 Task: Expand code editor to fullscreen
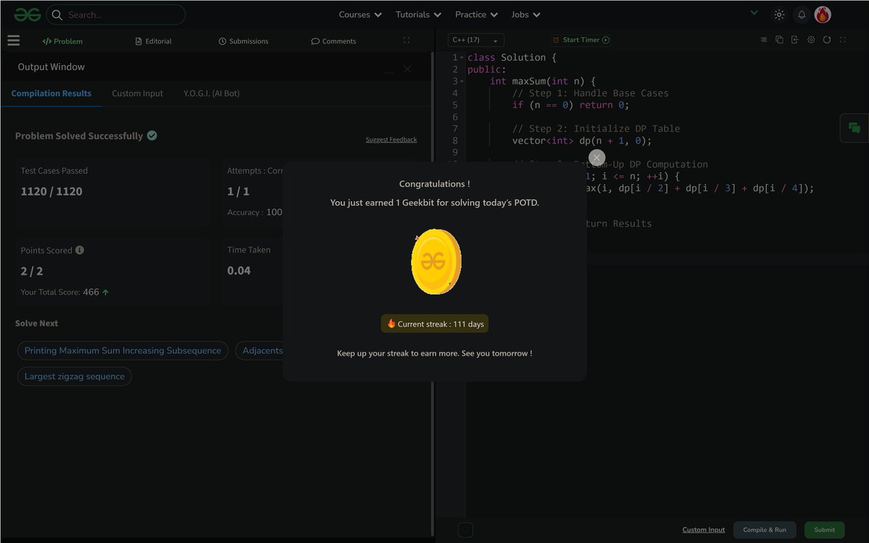[842, 40]
